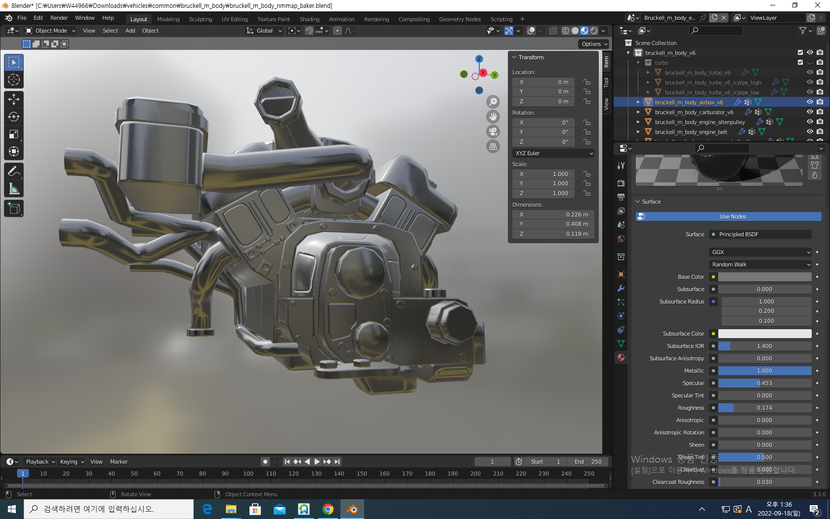This screenshot has height=519, width=830.
Task: Activate the Rotate tool
Action: (x=14, y=117)
